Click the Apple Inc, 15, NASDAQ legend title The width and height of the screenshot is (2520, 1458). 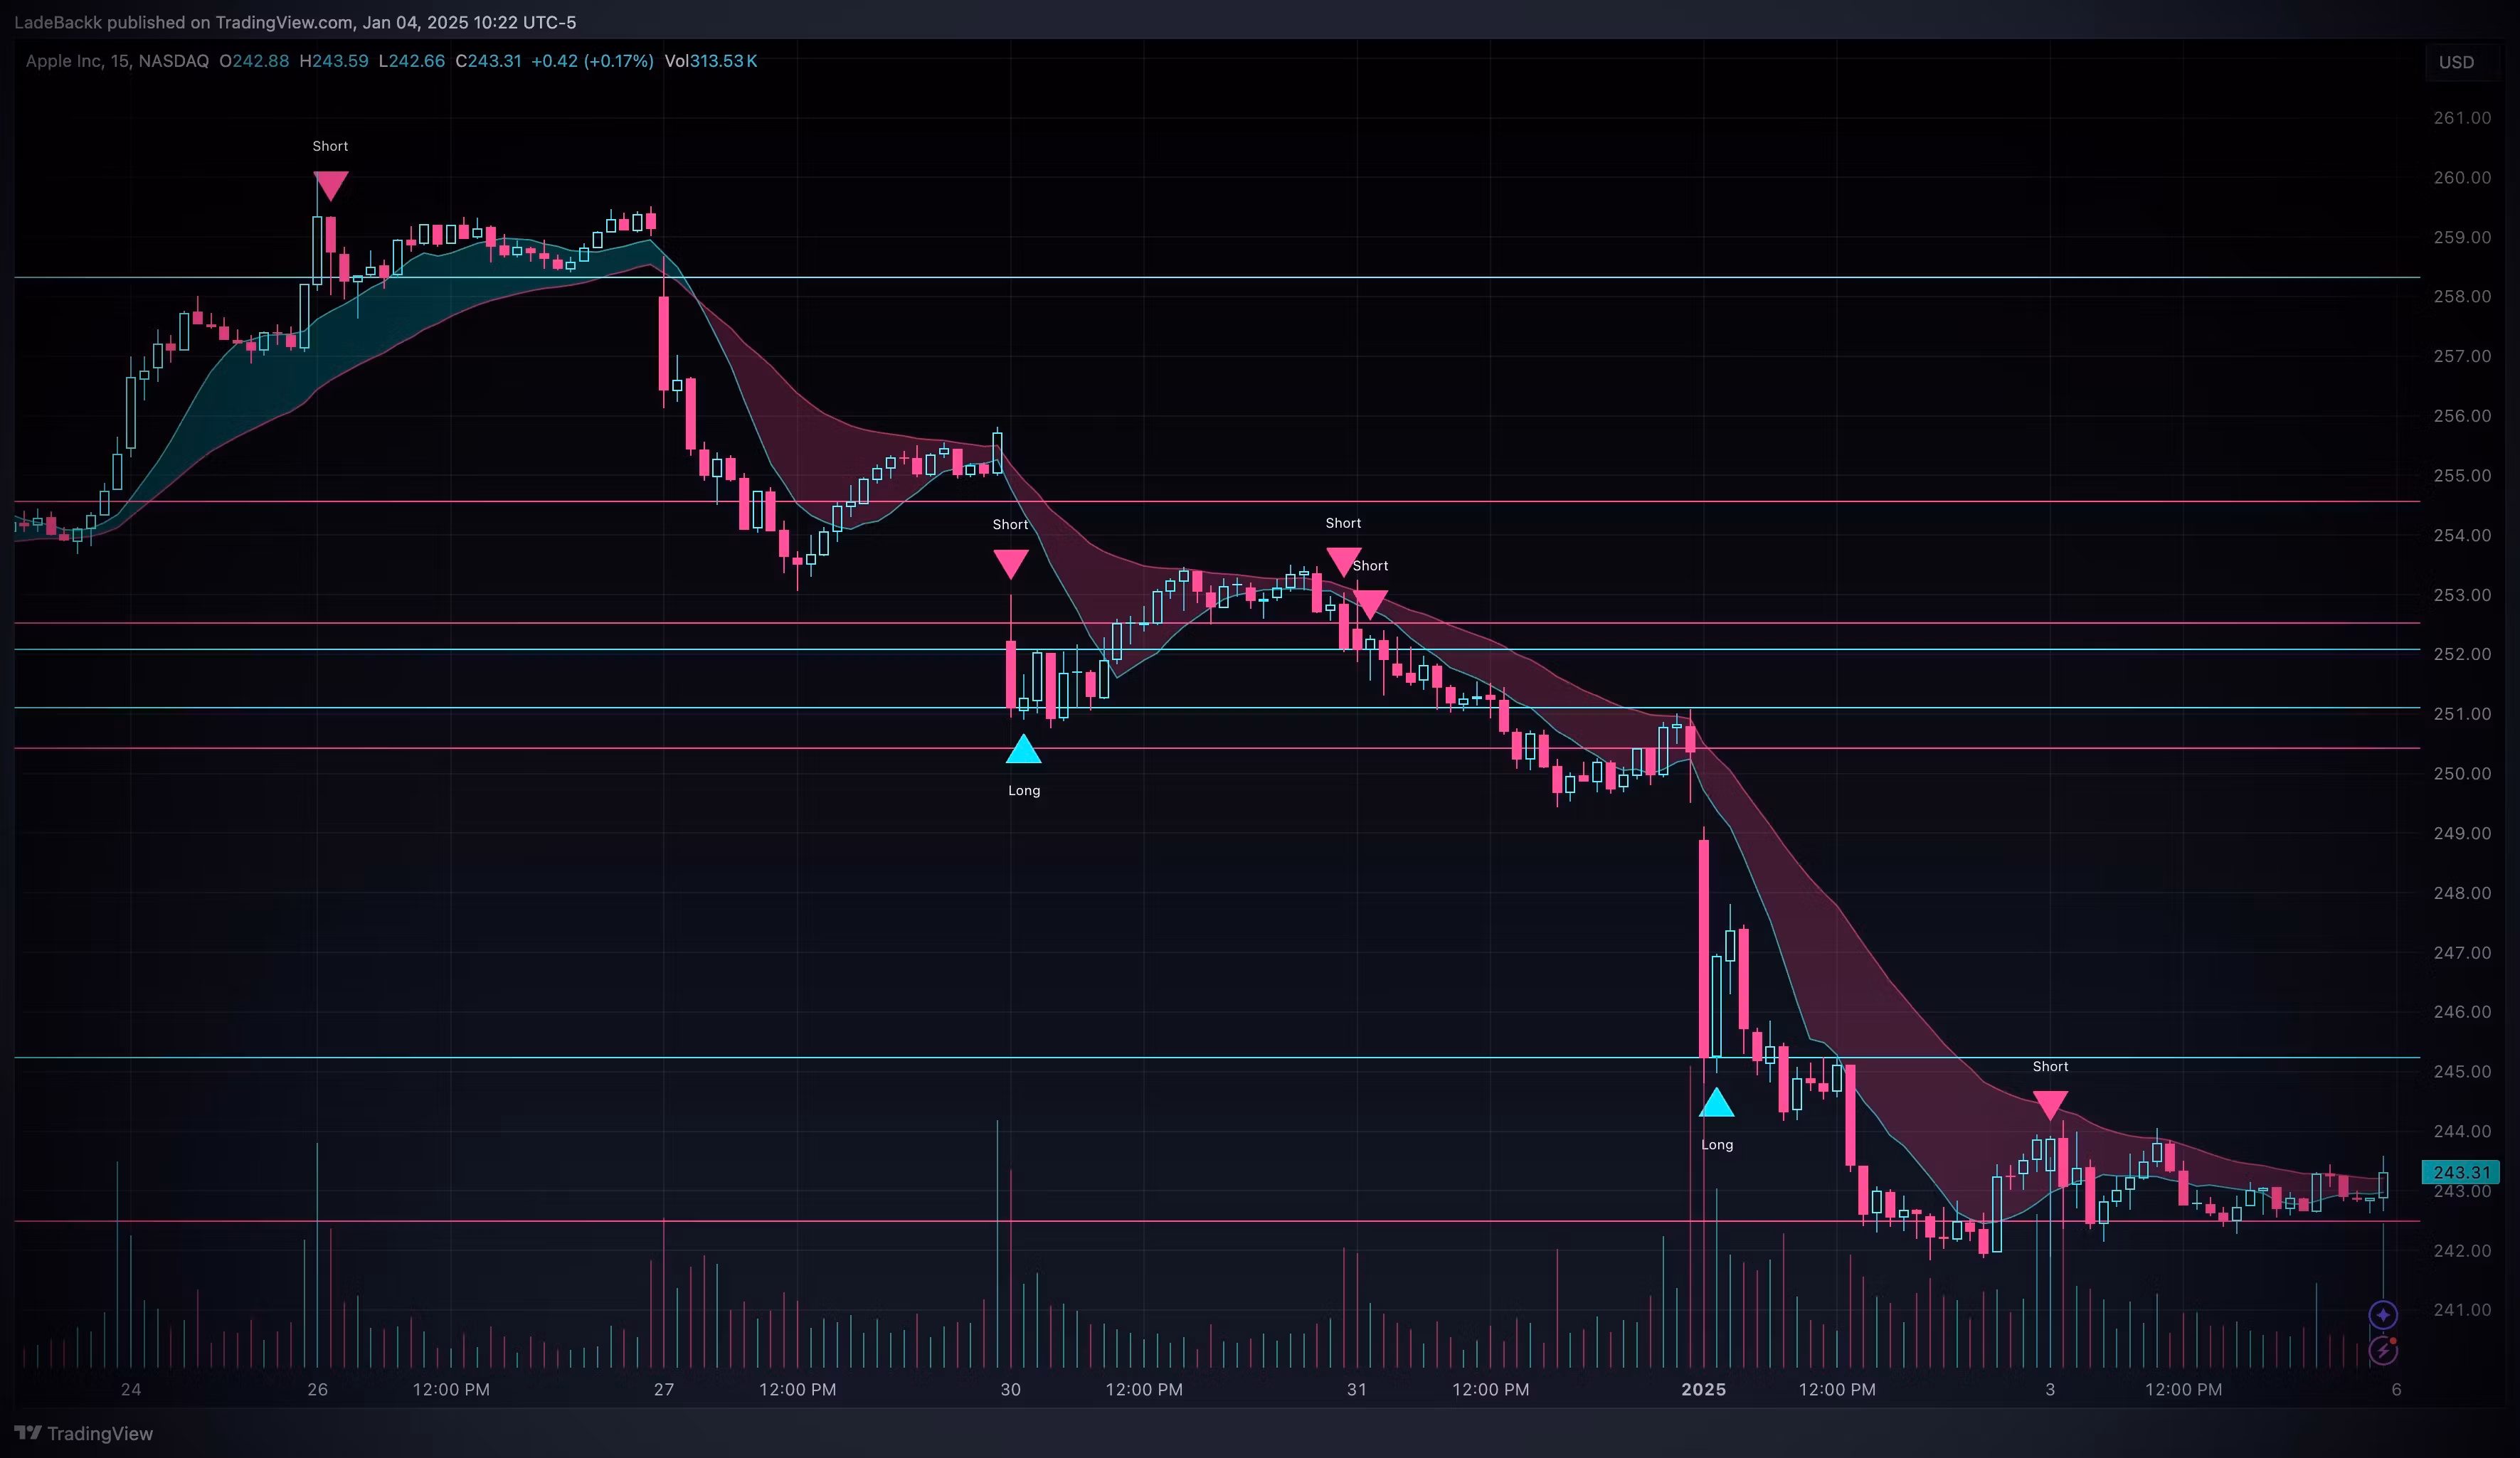pos(117,61)
